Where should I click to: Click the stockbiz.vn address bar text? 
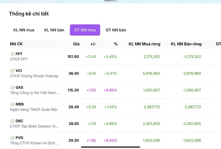click(110, 1)
